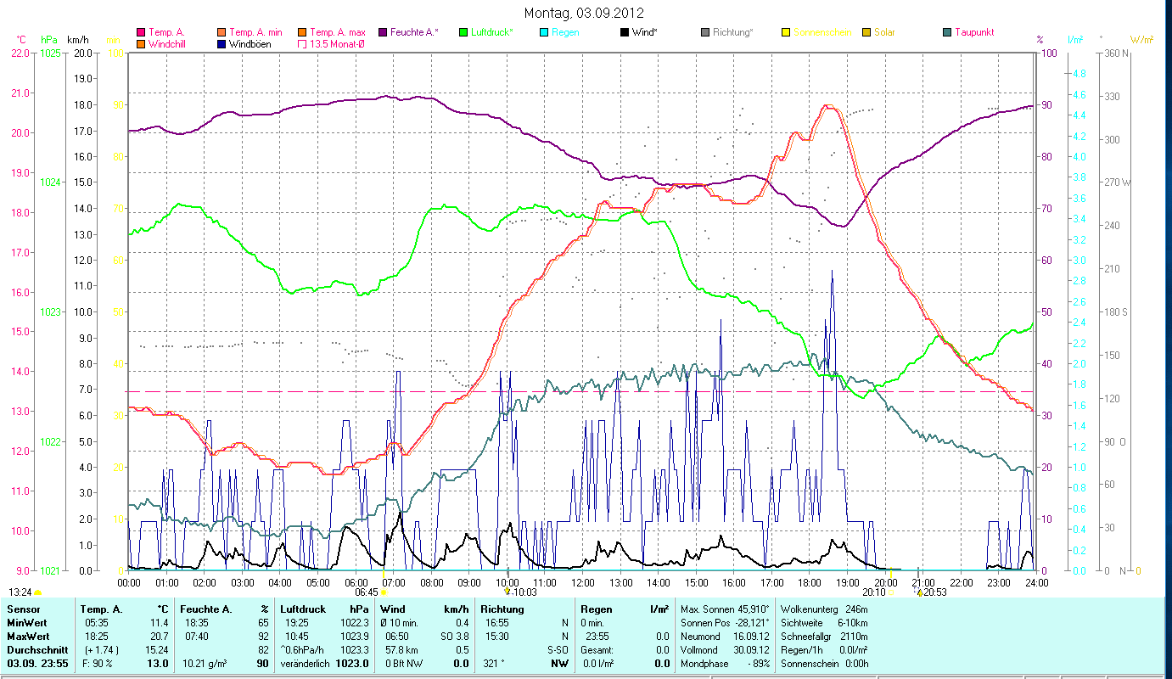Click the 0 Bft NW wind strength

[x=402, y=663]
